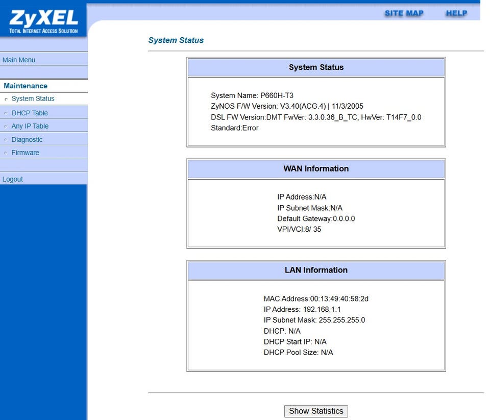Go to Main Menu
The width and height of the screenshot is (490, 420).
pyautogui.click(x=19, y=60)
